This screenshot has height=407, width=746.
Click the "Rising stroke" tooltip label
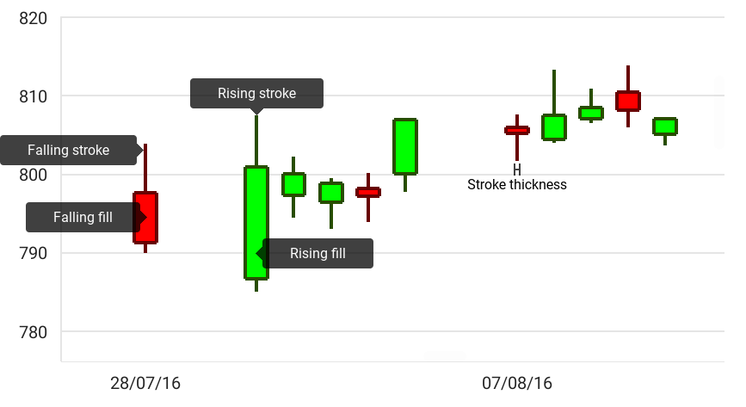[256, 94]
